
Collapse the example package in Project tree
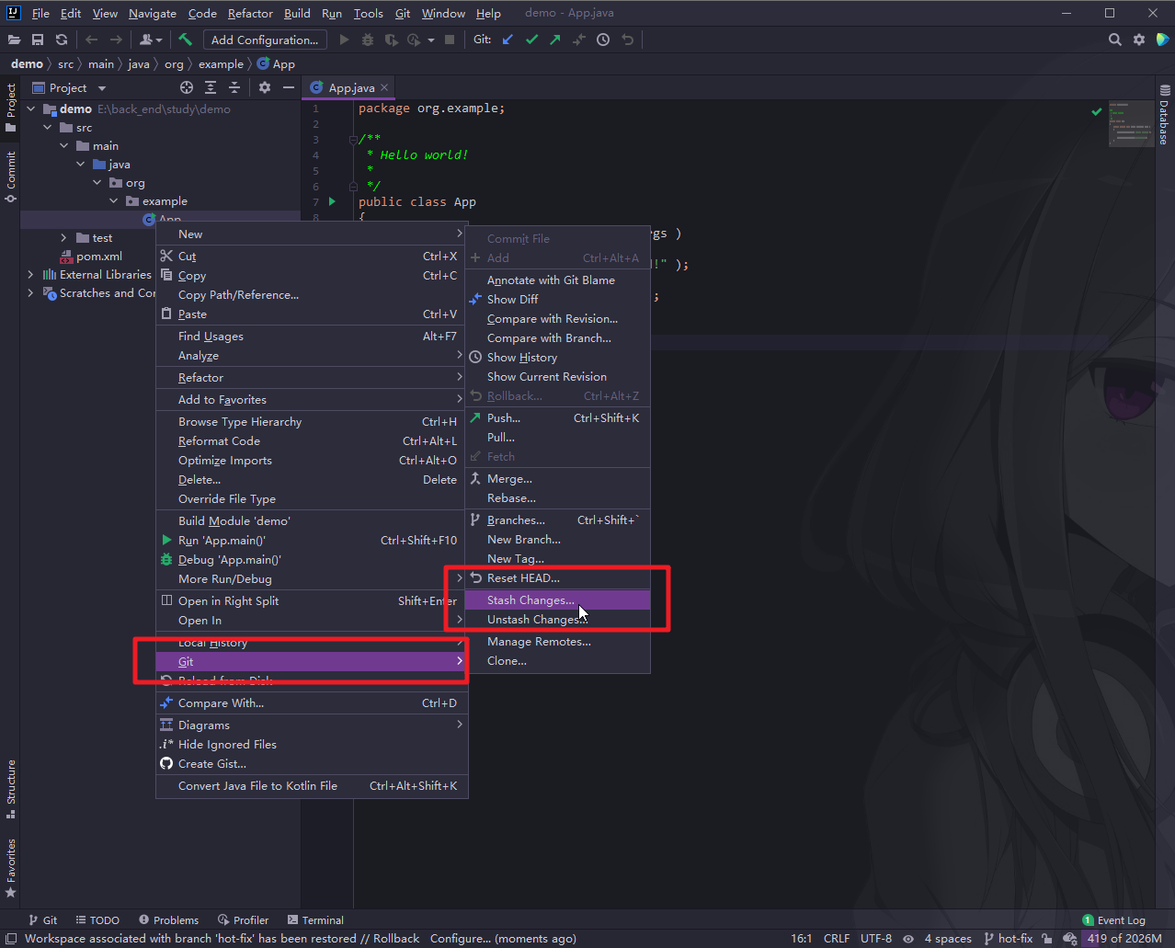click(113, 200)
